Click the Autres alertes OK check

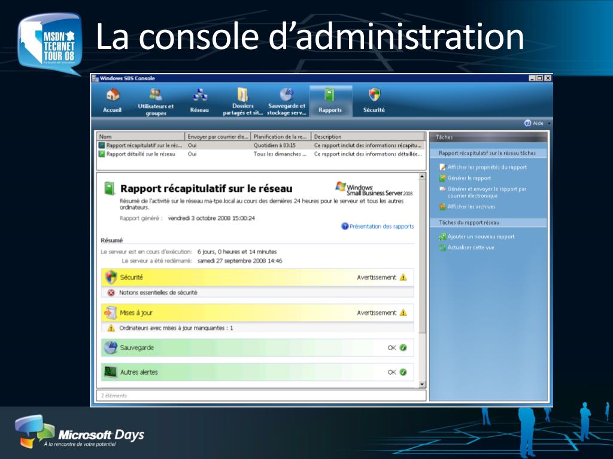click(x=403, y=372)
